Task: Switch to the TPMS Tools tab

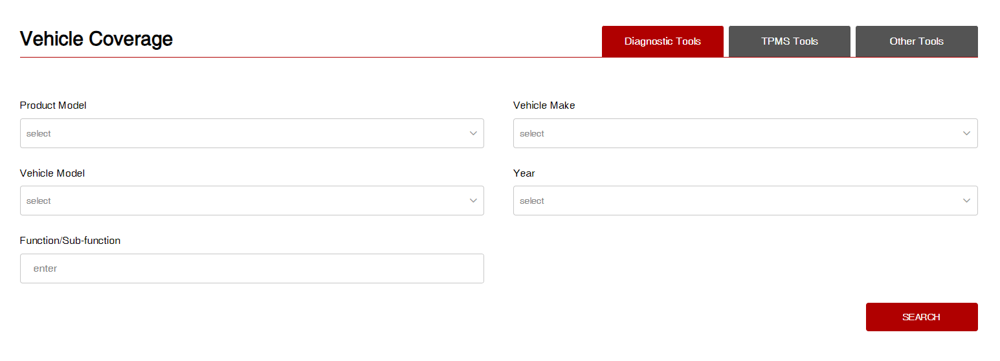Action: point(789,41)
